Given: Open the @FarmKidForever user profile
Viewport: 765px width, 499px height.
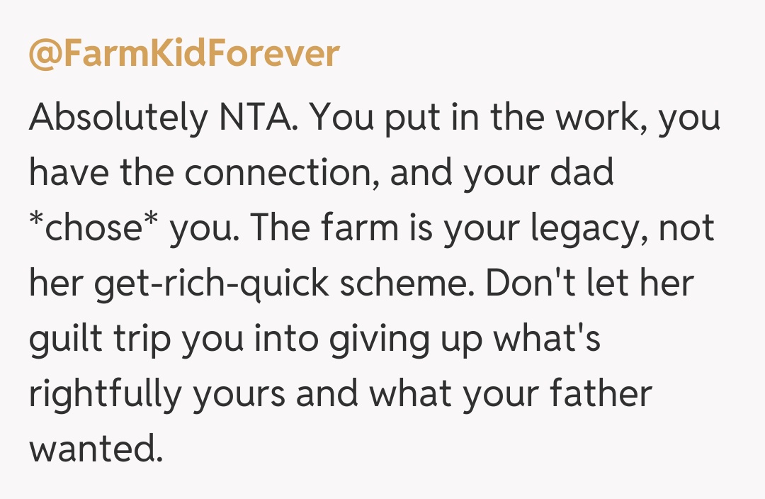Looking at the screenshot, I should tap(184, 55).
